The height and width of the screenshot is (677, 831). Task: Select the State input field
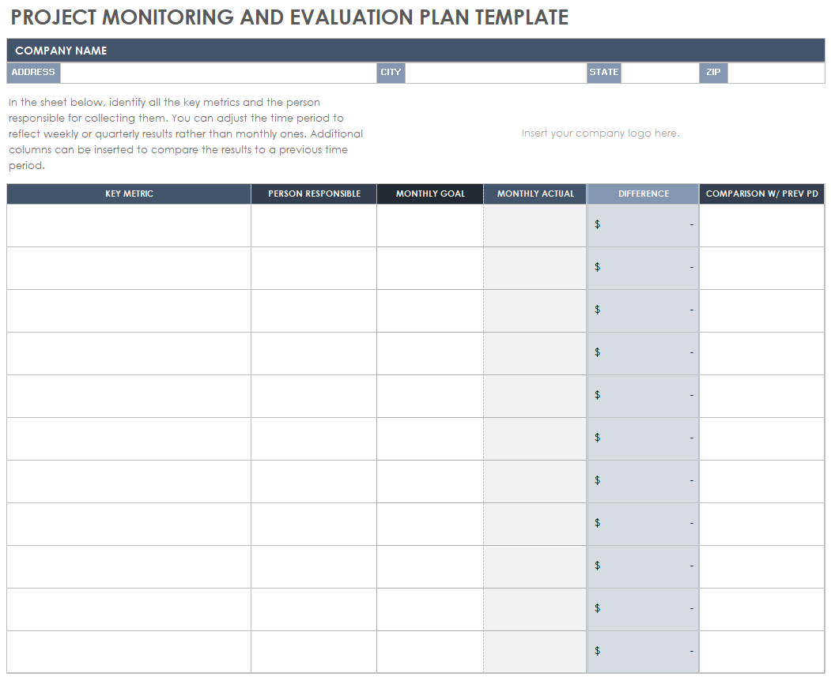[x=659, y=73]
